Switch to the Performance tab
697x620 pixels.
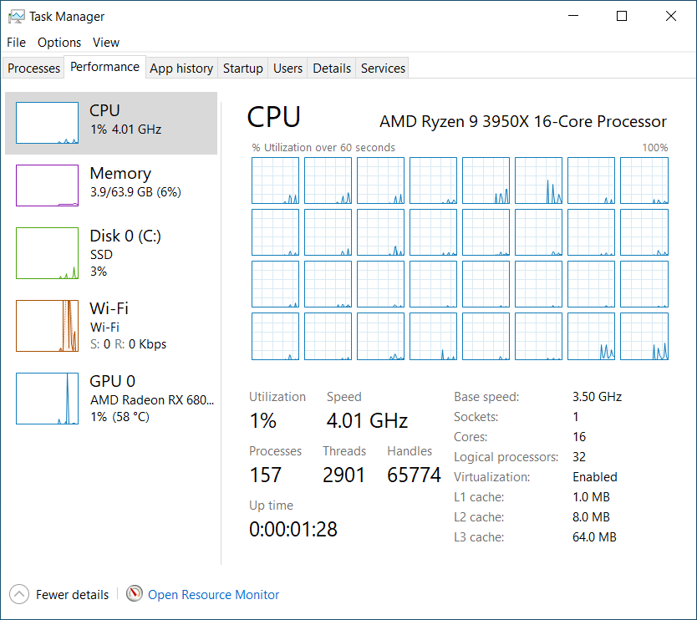(x=105, y=67)
